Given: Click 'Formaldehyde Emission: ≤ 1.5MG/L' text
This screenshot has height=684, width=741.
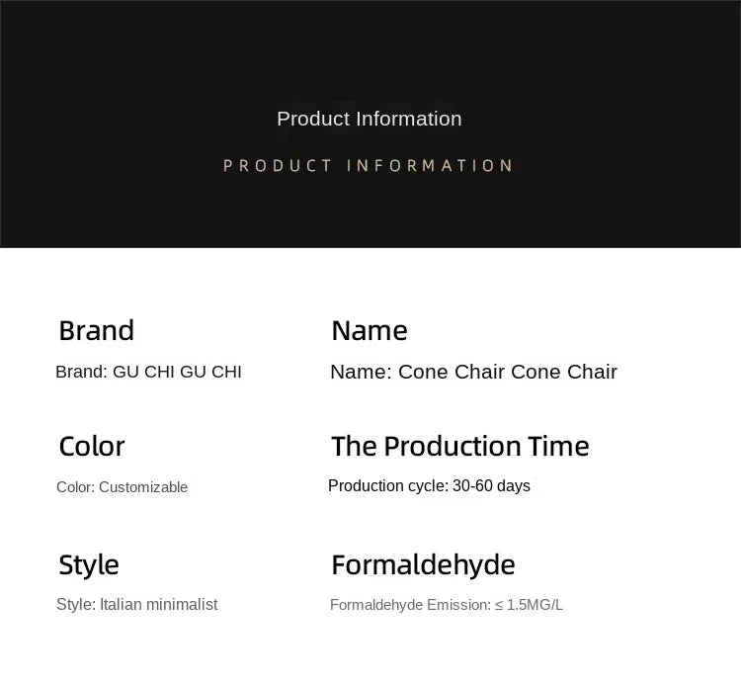Looking at the screenshot, I should pos(447,605).
